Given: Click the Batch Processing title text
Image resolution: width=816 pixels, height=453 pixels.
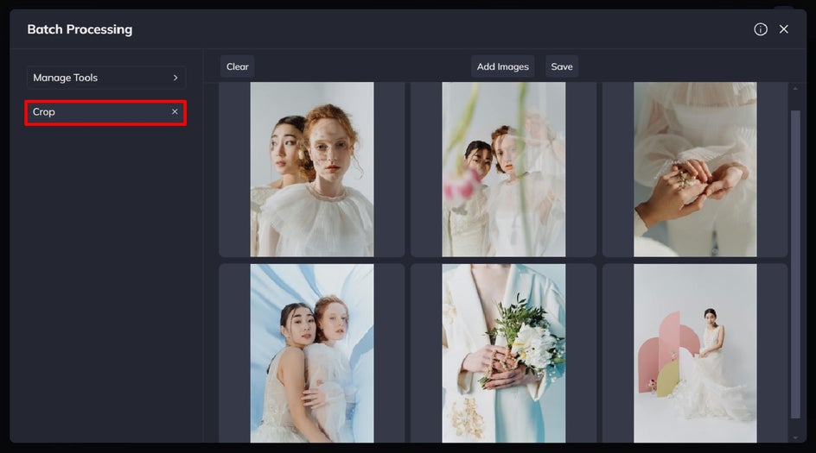Looking at the screenshot, I should (x=80, y=29).
